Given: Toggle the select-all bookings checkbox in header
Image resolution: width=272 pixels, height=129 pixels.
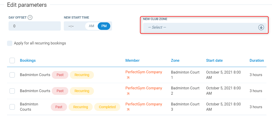Looking at the screenshot, I should (x=12, y=60).
